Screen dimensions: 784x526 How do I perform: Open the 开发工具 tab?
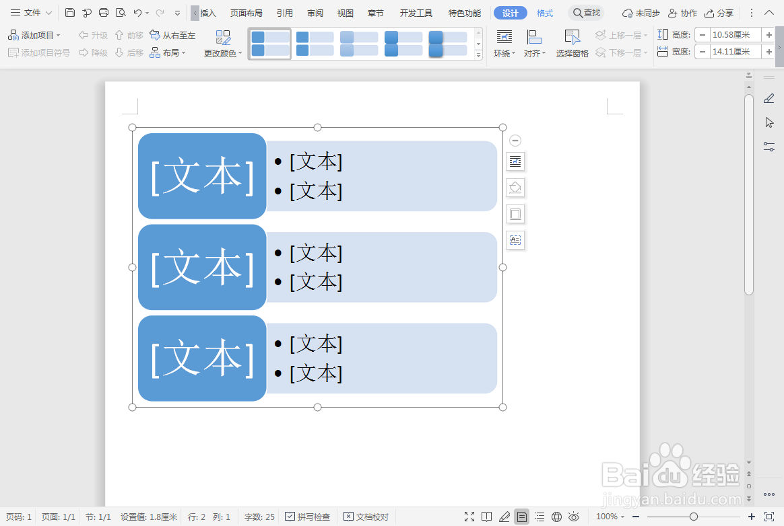(416, 13)
